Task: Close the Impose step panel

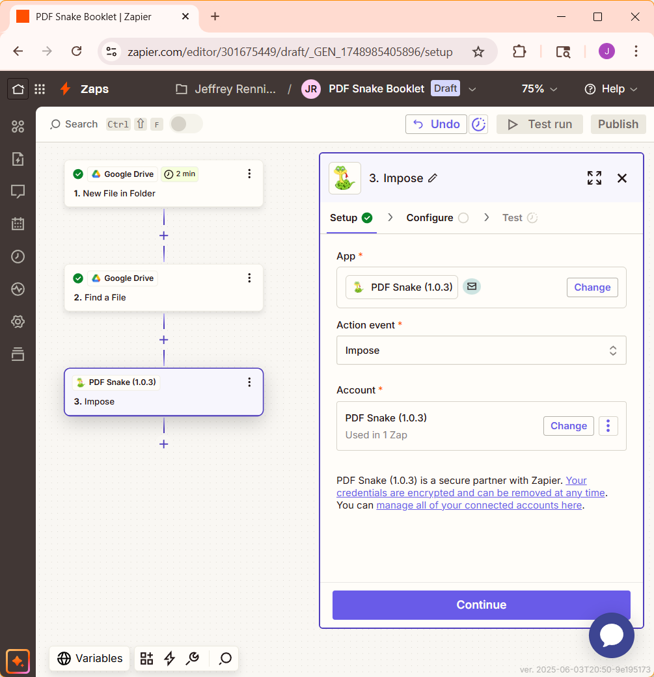Action: pyautogui.click(x=622, y=178)
